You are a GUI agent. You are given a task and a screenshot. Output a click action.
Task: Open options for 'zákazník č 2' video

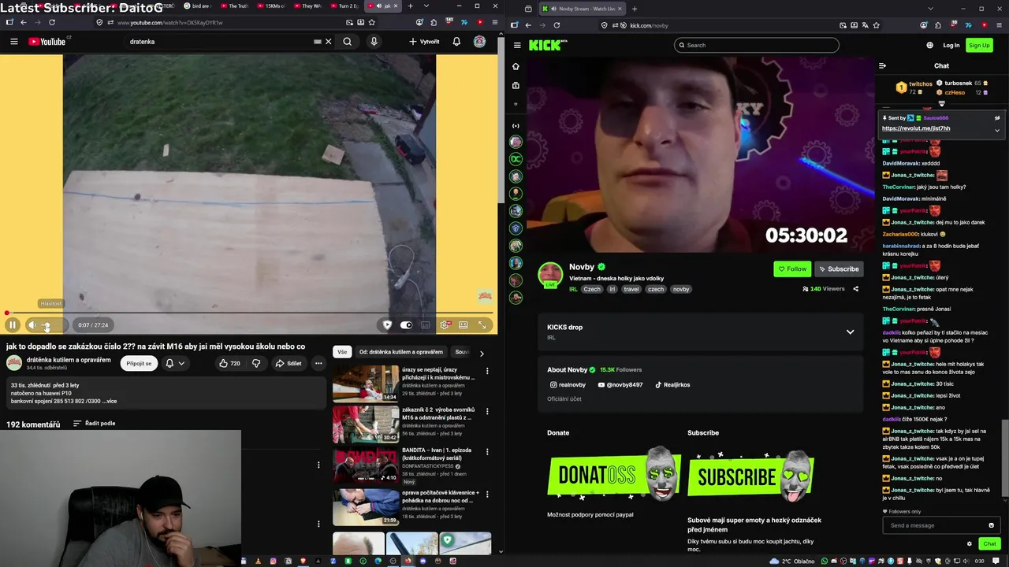487,412
